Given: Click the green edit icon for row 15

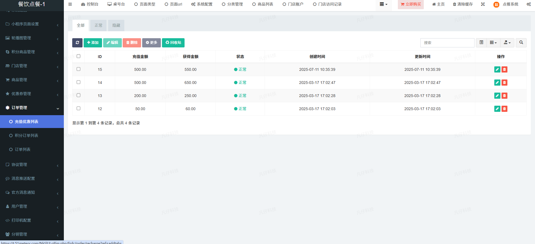Looking at the screenshot, I should point(497,69).
